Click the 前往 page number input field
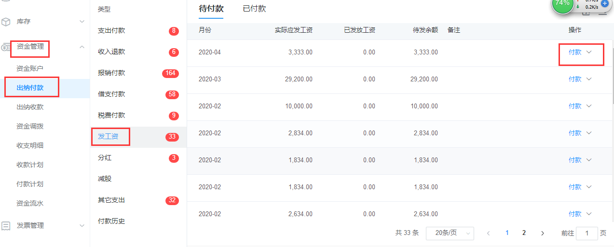 click(x=587, y=233)
